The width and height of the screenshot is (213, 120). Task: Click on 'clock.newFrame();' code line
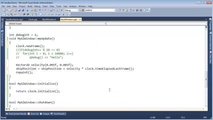(x=30, y=46)
